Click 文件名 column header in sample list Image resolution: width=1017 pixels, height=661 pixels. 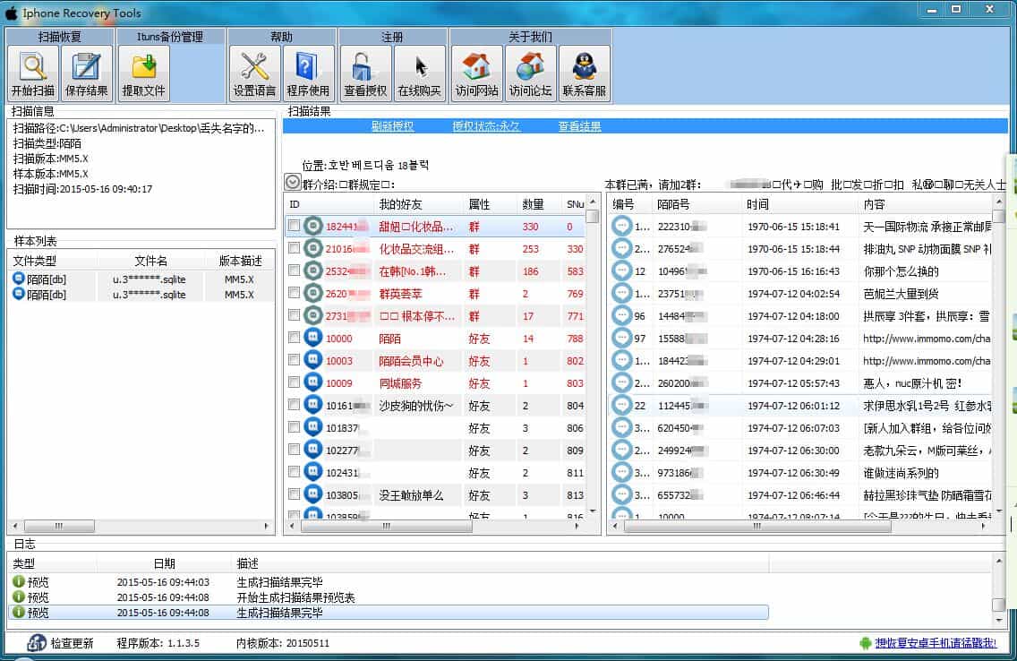pyautogui.click(x=150, y=261)
